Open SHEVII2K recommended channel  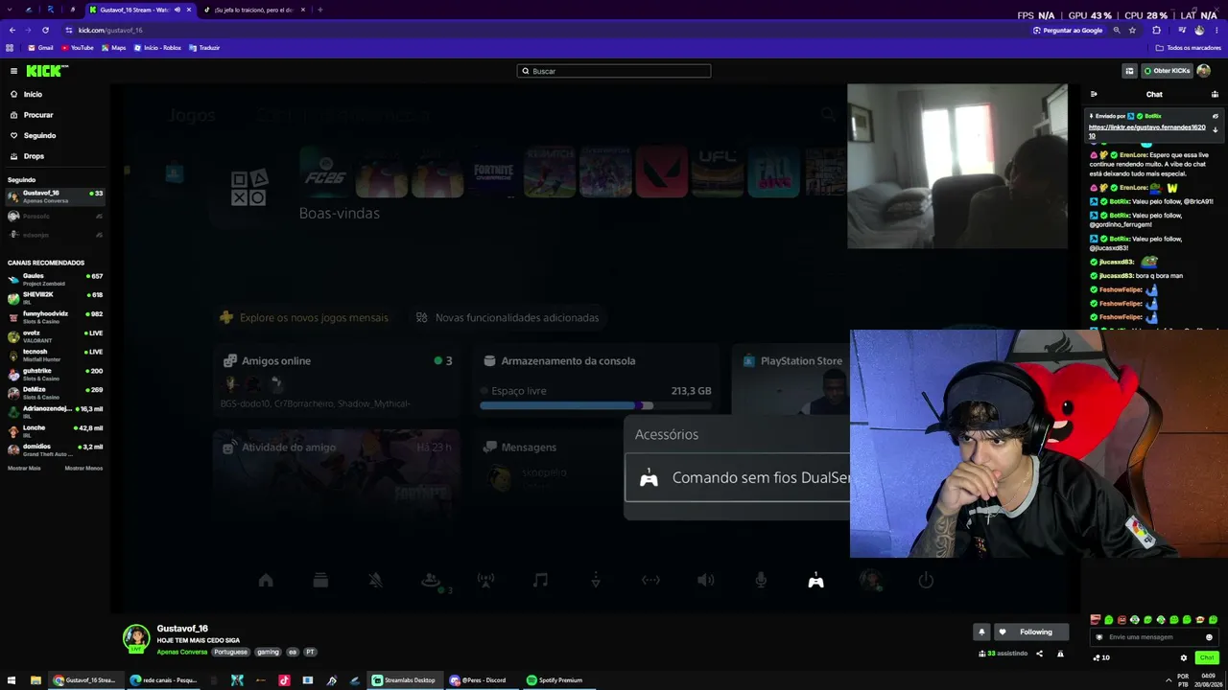(x=56, y=298)
